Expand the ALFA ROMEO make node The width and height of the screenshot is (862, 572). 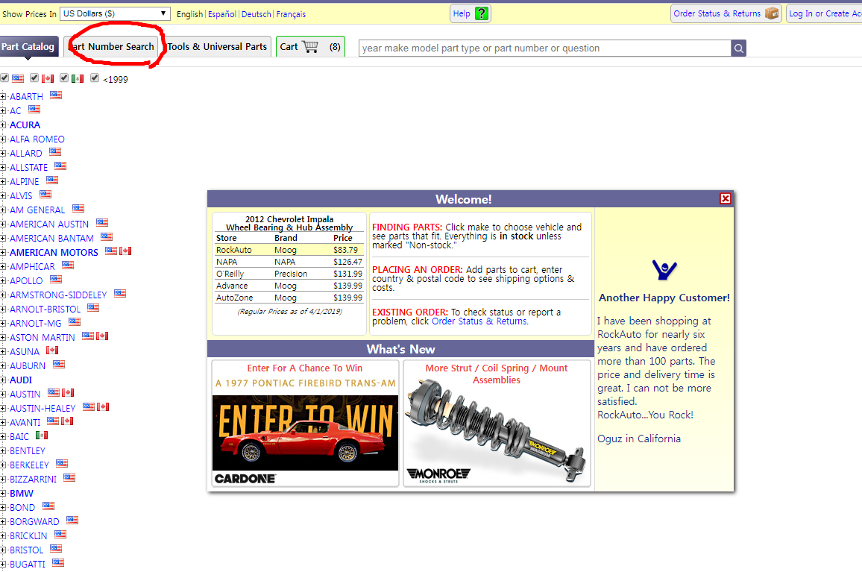[3, 139]
